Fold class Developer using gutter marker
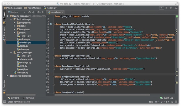181x107 pixels. [x=54, y=66]
